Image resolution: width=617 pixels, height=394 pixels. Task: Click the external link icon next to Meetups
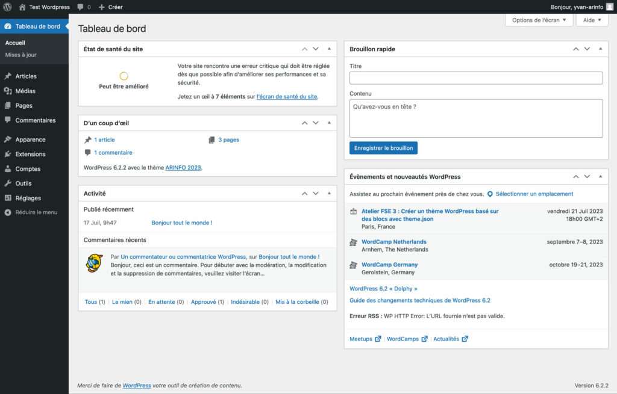(378, 339)
